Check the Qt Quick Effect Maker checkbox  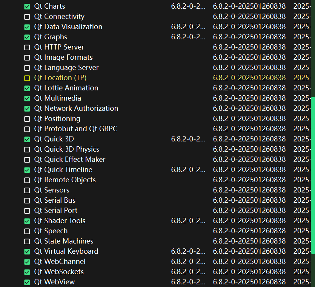coord(27,160)
